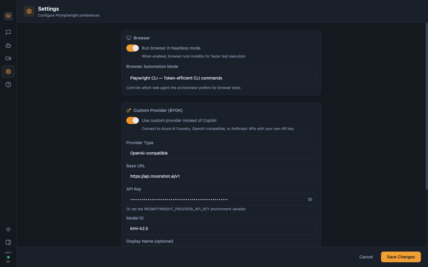The width and height of the screenshot is (428, 267).
Task: Toggle light theme with the sun icon
Action: pyautogui.click(x=8, y=229)
